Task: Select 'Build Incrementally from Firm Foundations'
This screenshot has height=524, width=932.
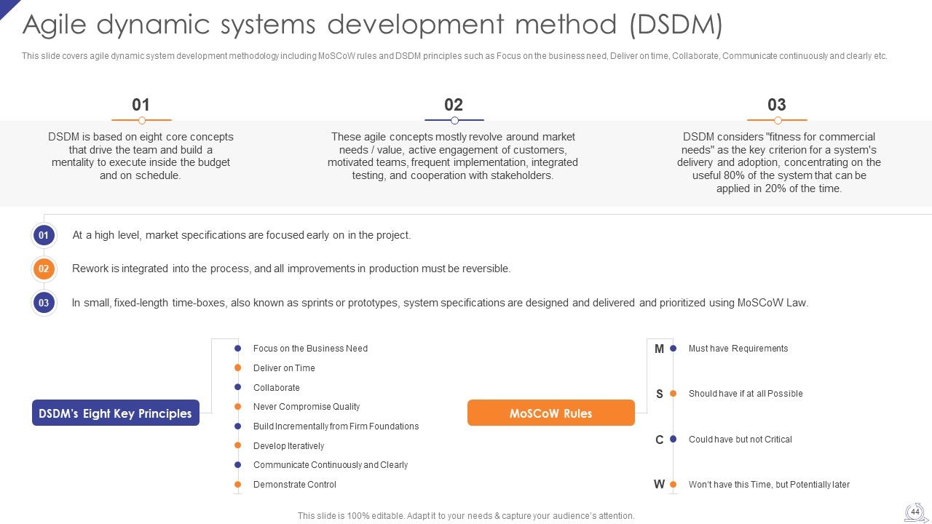Action: pyautogui.click(x=336, y=426)
